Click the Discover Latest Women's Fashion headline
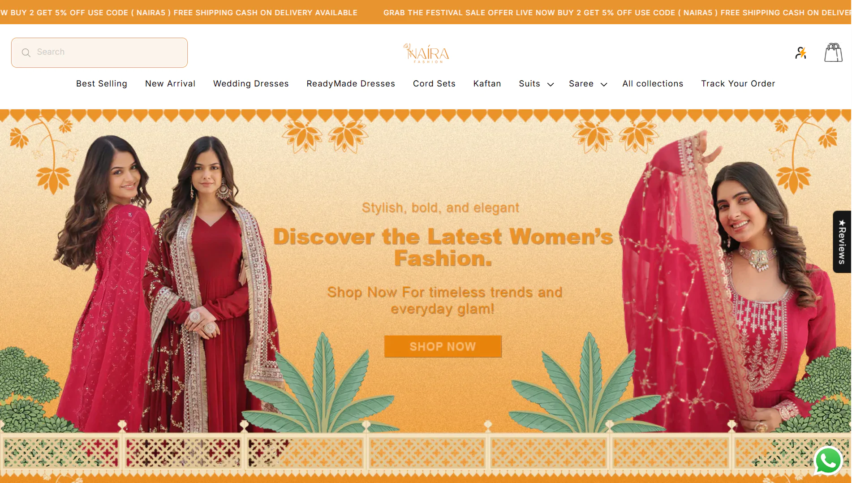The height and width of the screenshot is (483, 852). [x=443, y=247]
